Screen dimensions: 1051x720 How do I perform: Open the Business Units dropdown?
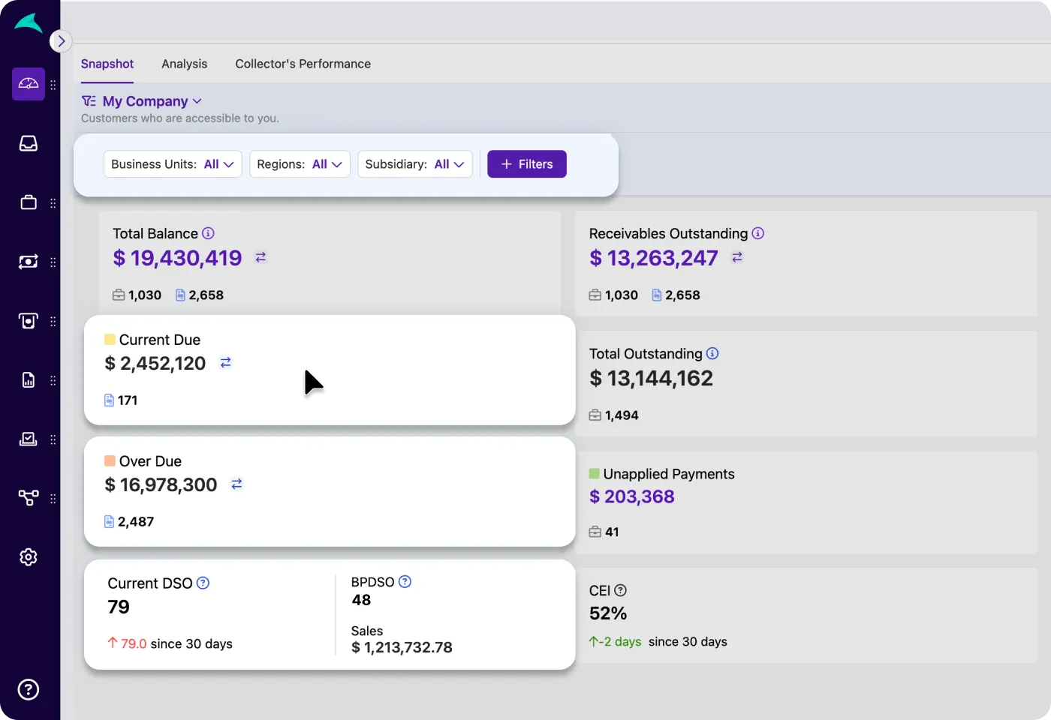[173, 164]
